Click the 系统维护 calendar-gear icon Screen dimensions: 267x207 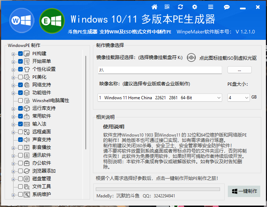click(27, 195)
